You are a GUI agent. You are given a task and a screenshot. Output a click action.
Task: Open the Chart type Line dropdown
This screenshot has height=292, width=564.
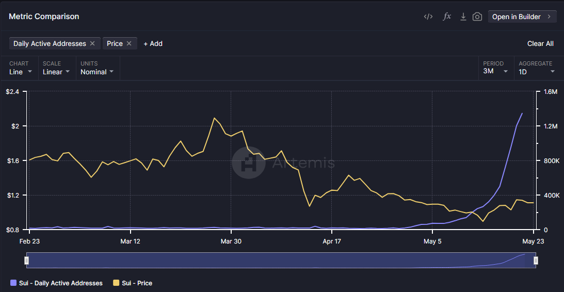(21, 68)
